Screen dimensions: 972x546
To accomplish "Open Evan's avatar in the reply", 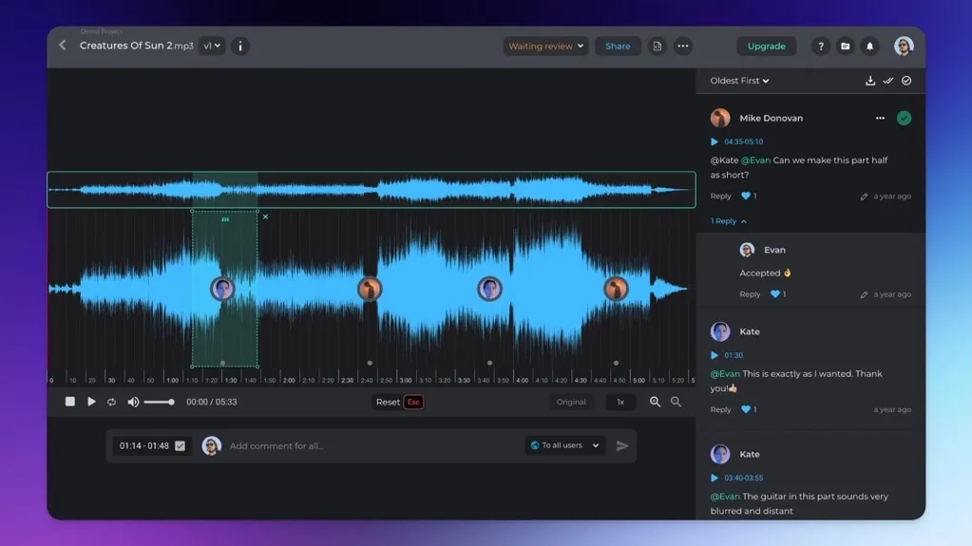I will 747,250.
